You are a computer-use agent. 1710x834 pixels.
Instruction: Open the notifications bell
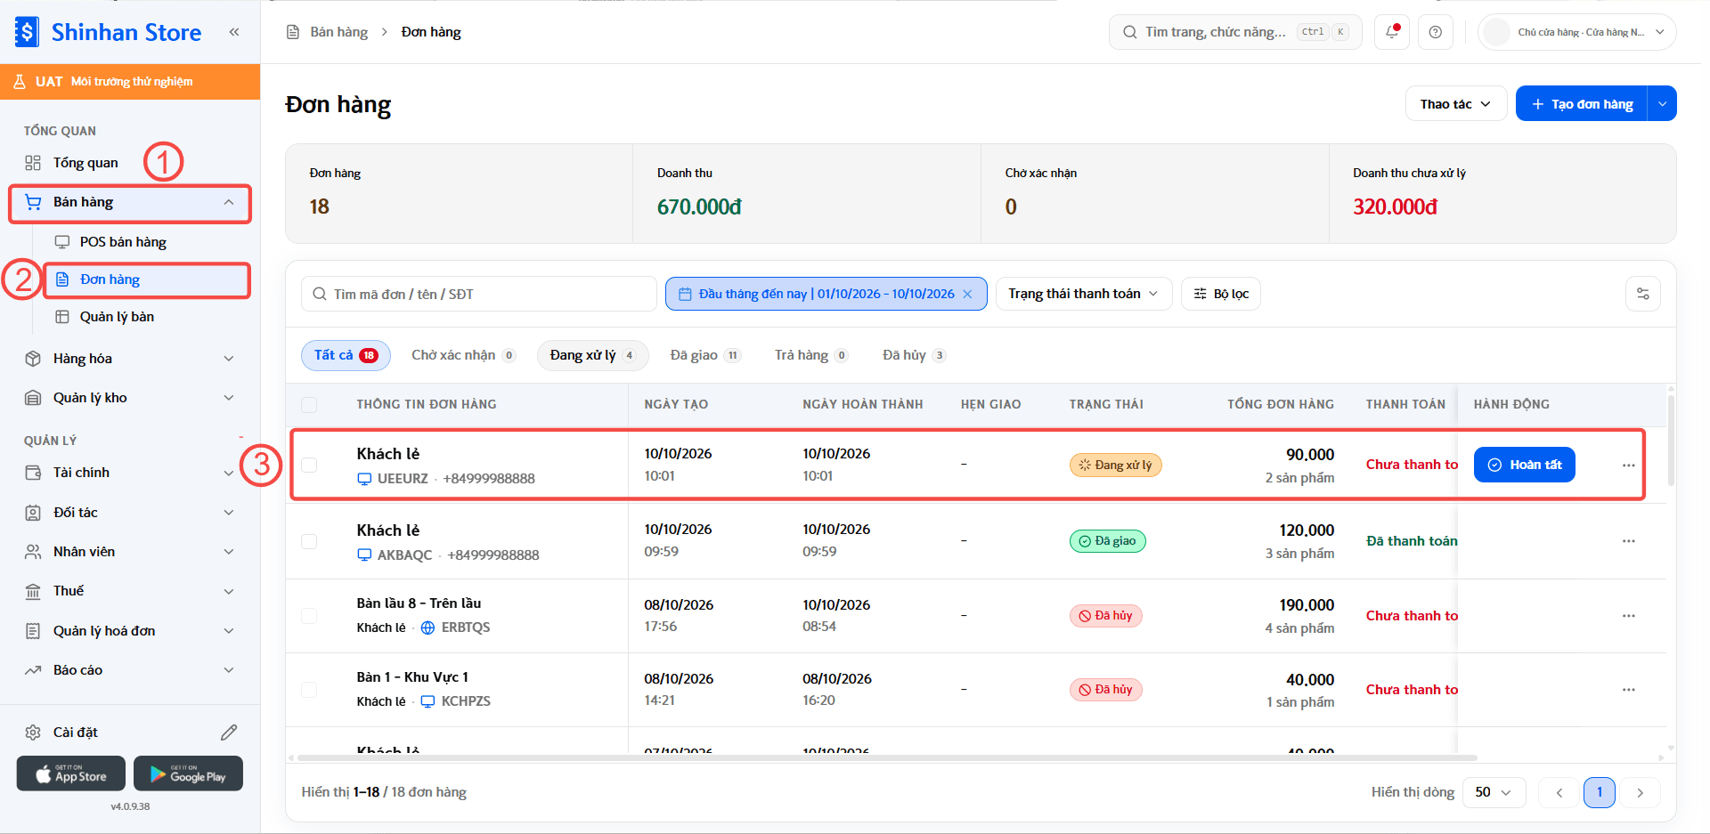coord(1392,32)
